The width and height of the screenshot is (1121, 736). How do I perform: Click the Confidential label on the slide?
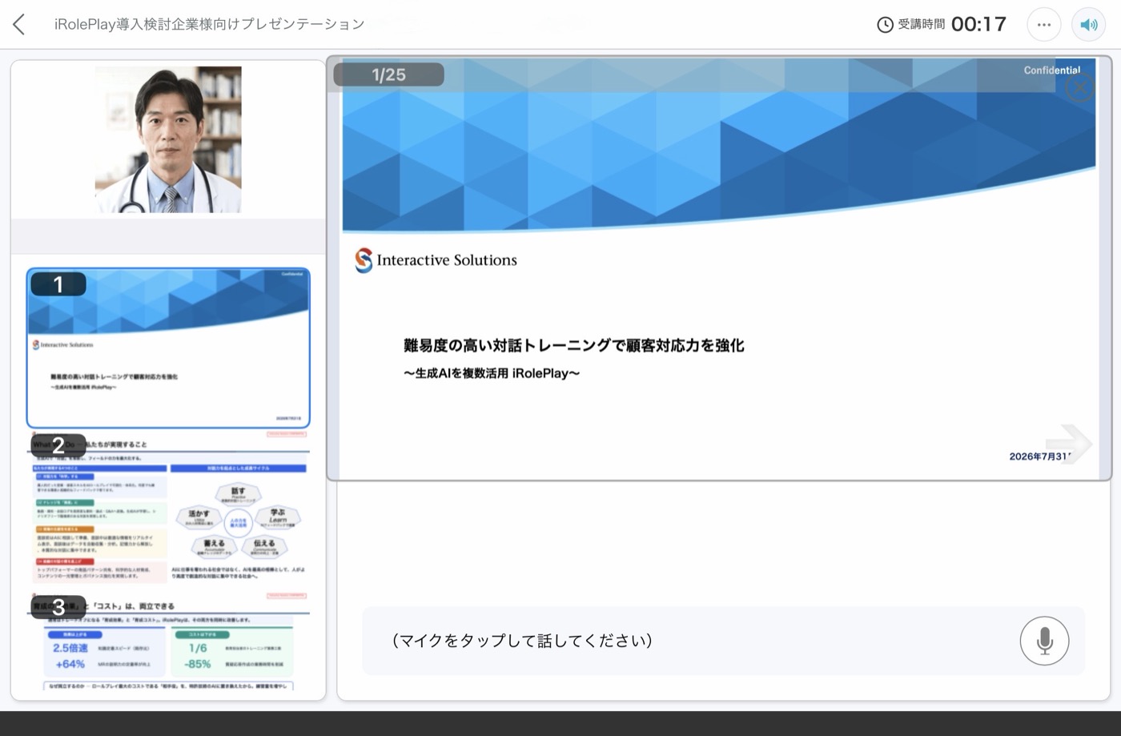coord(1051,70)
